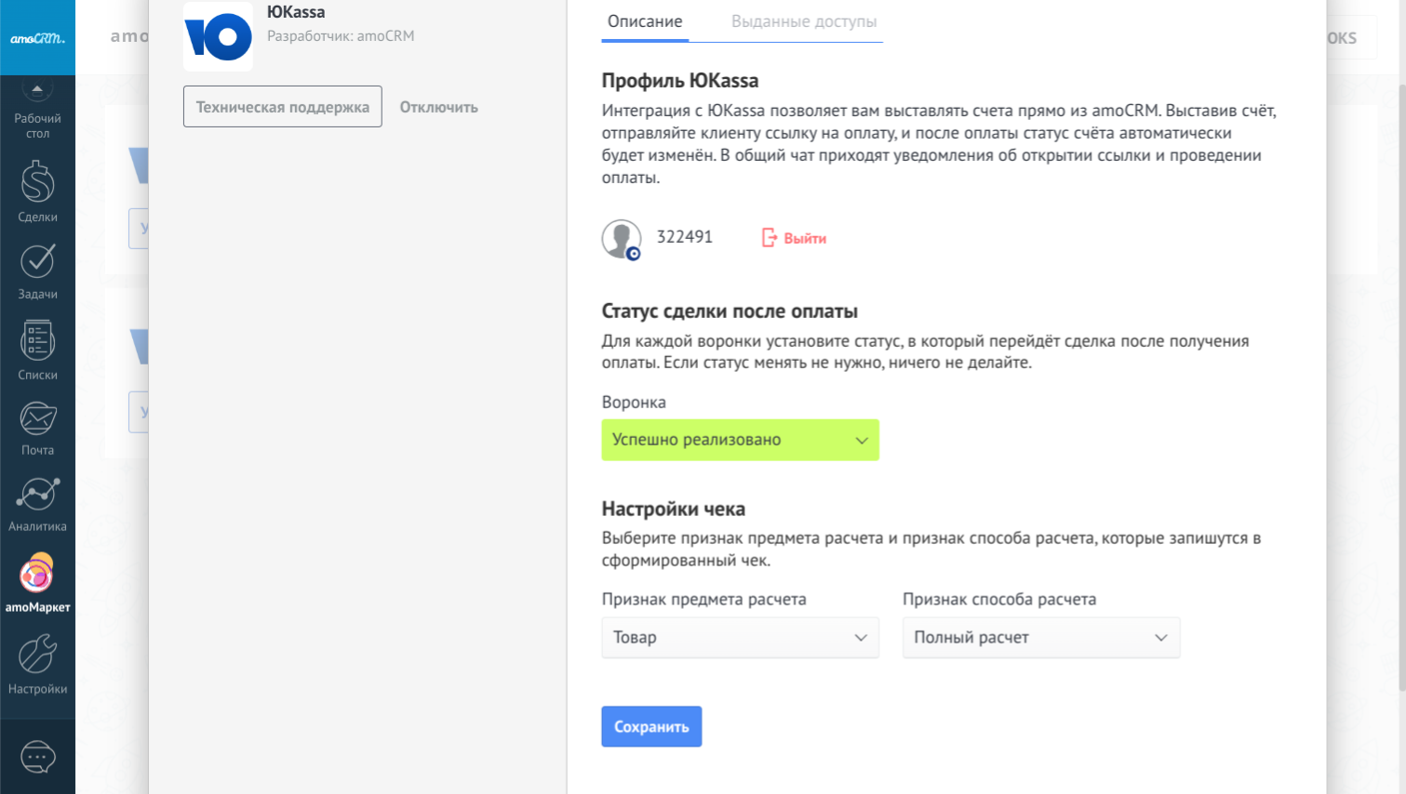Click Выйти to log out of ЮKassa
The height and width of the screenshot is (794, 1406).
(795, 238)
